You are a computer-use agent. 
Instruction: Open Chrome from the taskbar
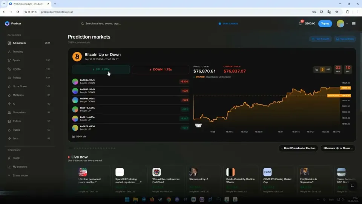pos(169,199)
